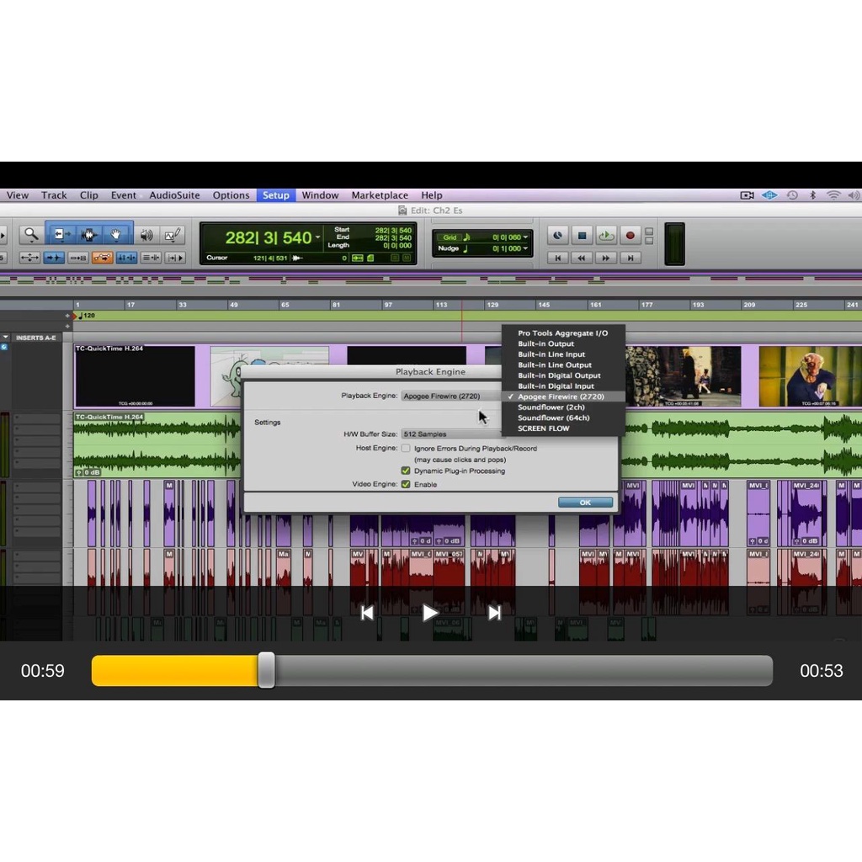Choose Built-in Output from engine list
Image resolution: width=862 pixels, height=862 pixels.
pos(563,343)
